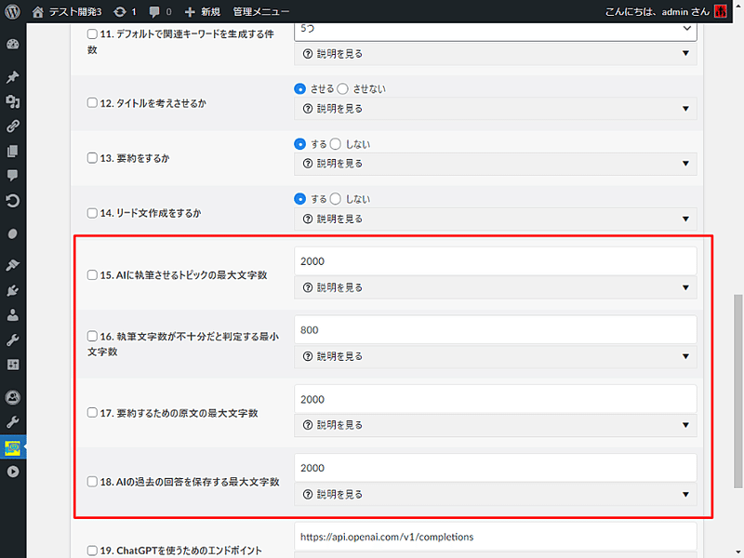Tick checkbox for 17. 要約するための原文
The image size is (744, 558).
click(92, 412)
